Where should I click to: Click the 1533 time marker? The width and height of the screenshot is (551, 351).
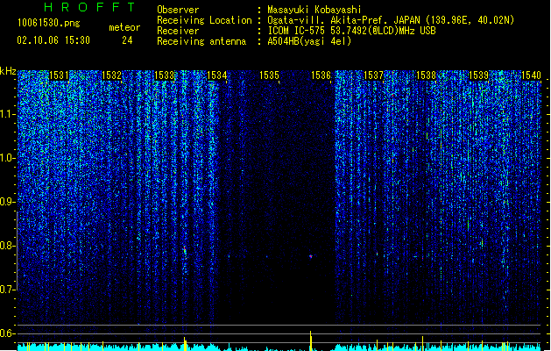tap(164, 75)
